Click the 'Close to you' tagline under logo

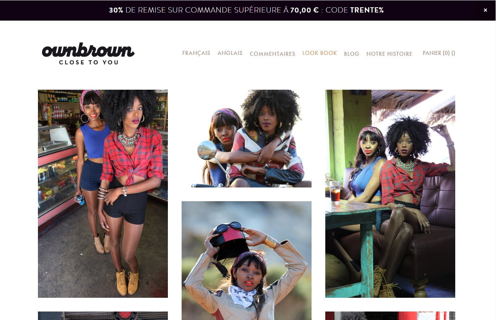click(89, 62)
